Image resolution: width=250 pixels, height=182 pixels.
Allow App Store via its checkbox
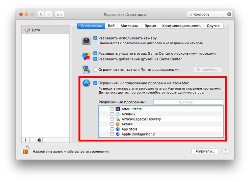click(112, 129)
